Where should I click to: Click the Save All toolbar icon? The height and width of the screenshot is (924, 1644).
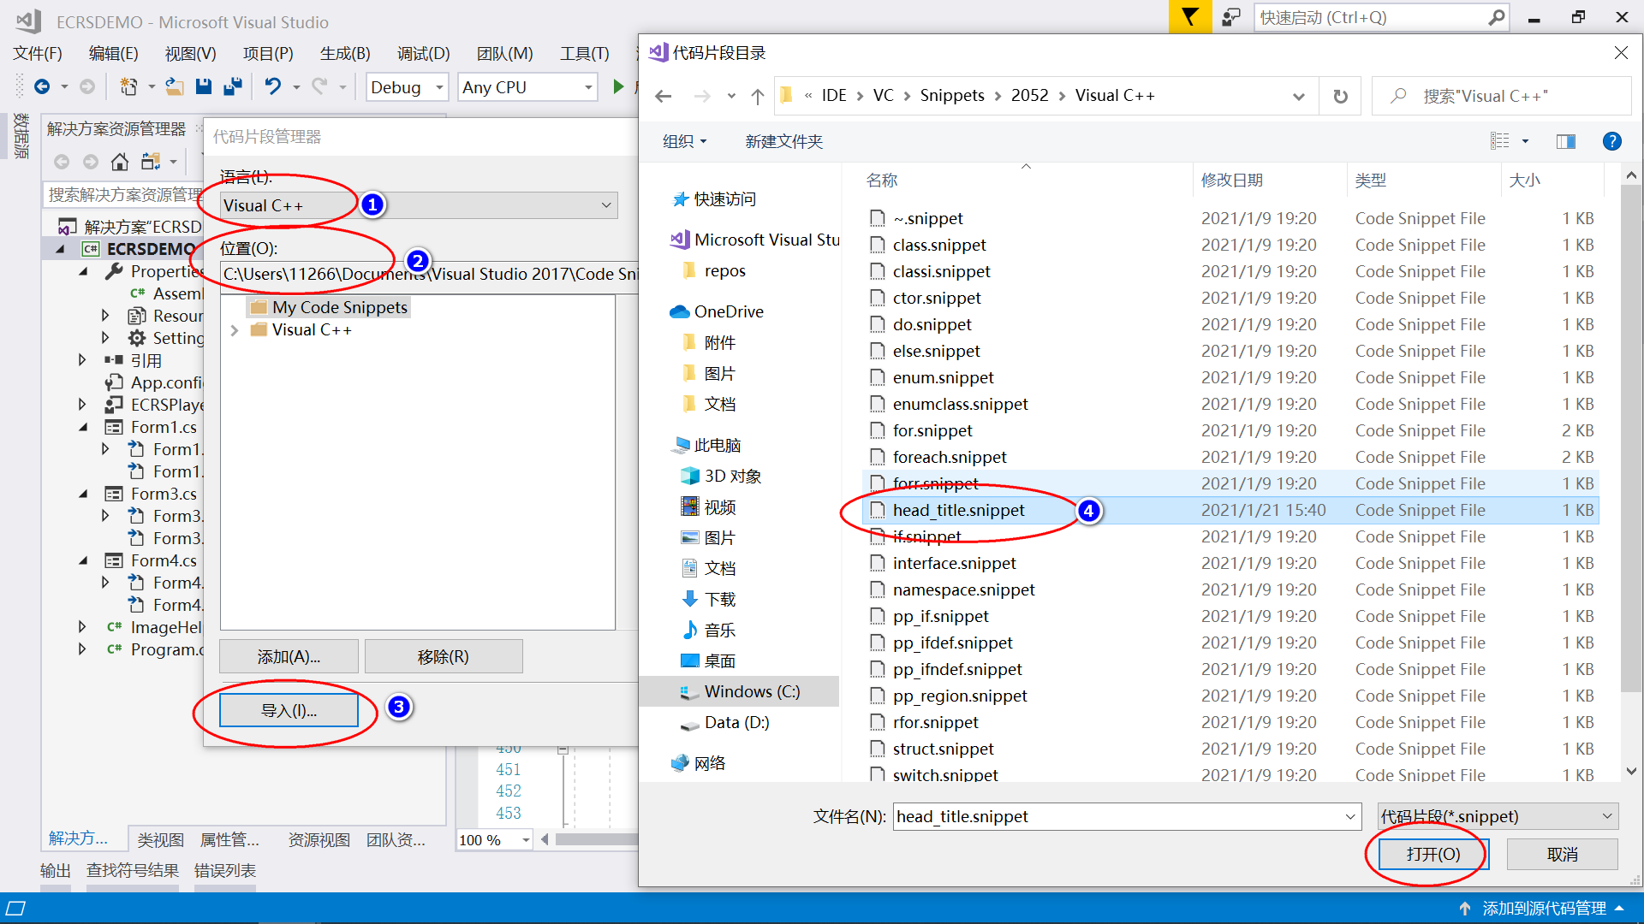pyautogui.click(x=232, y=86)
